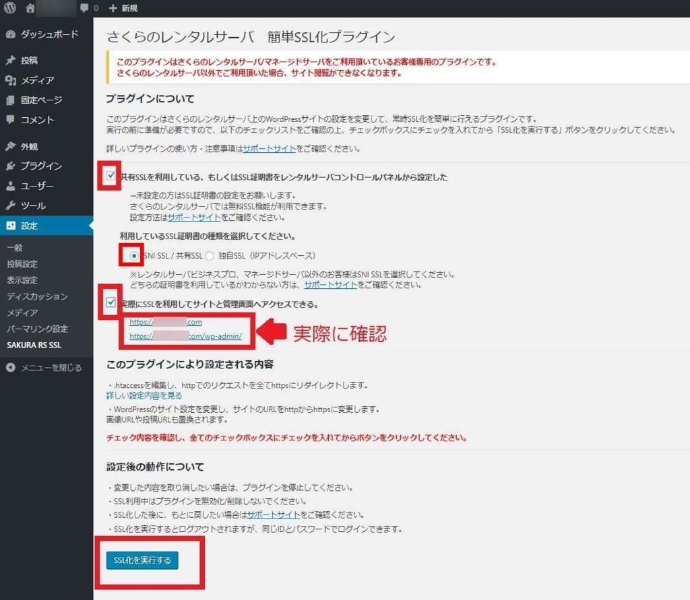The image size is (690, 600).
Task: Click 新規 in admin bar
Action: 129,8
